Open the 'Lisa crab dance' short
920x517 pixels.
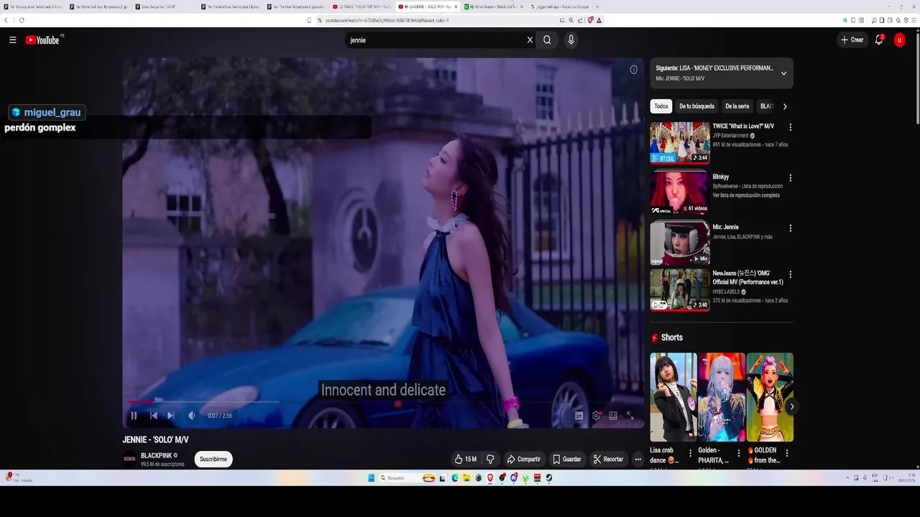673,397
